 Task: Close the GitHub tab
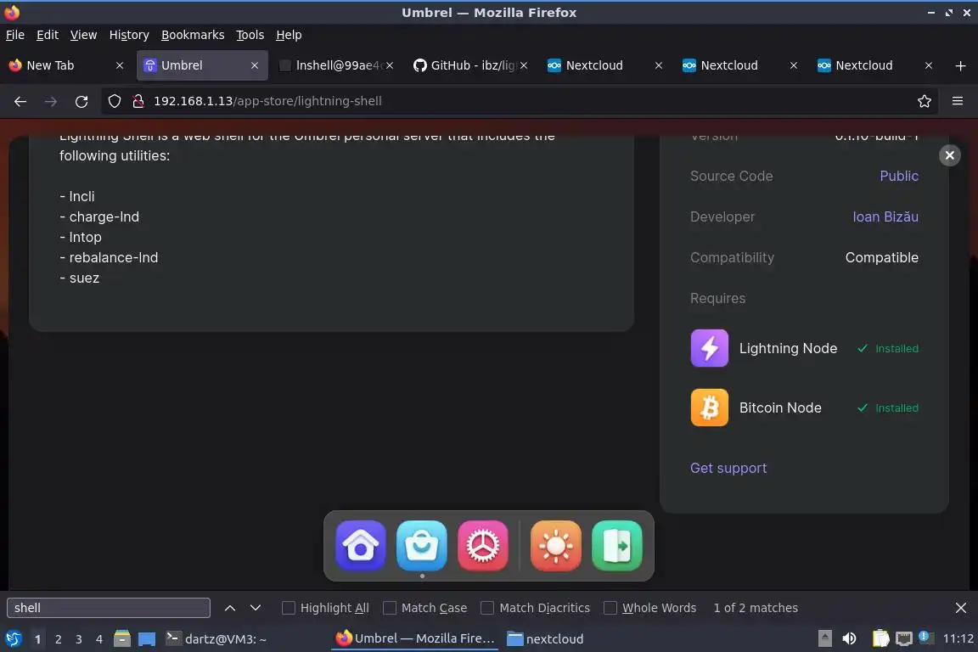(x=524, y=65)
